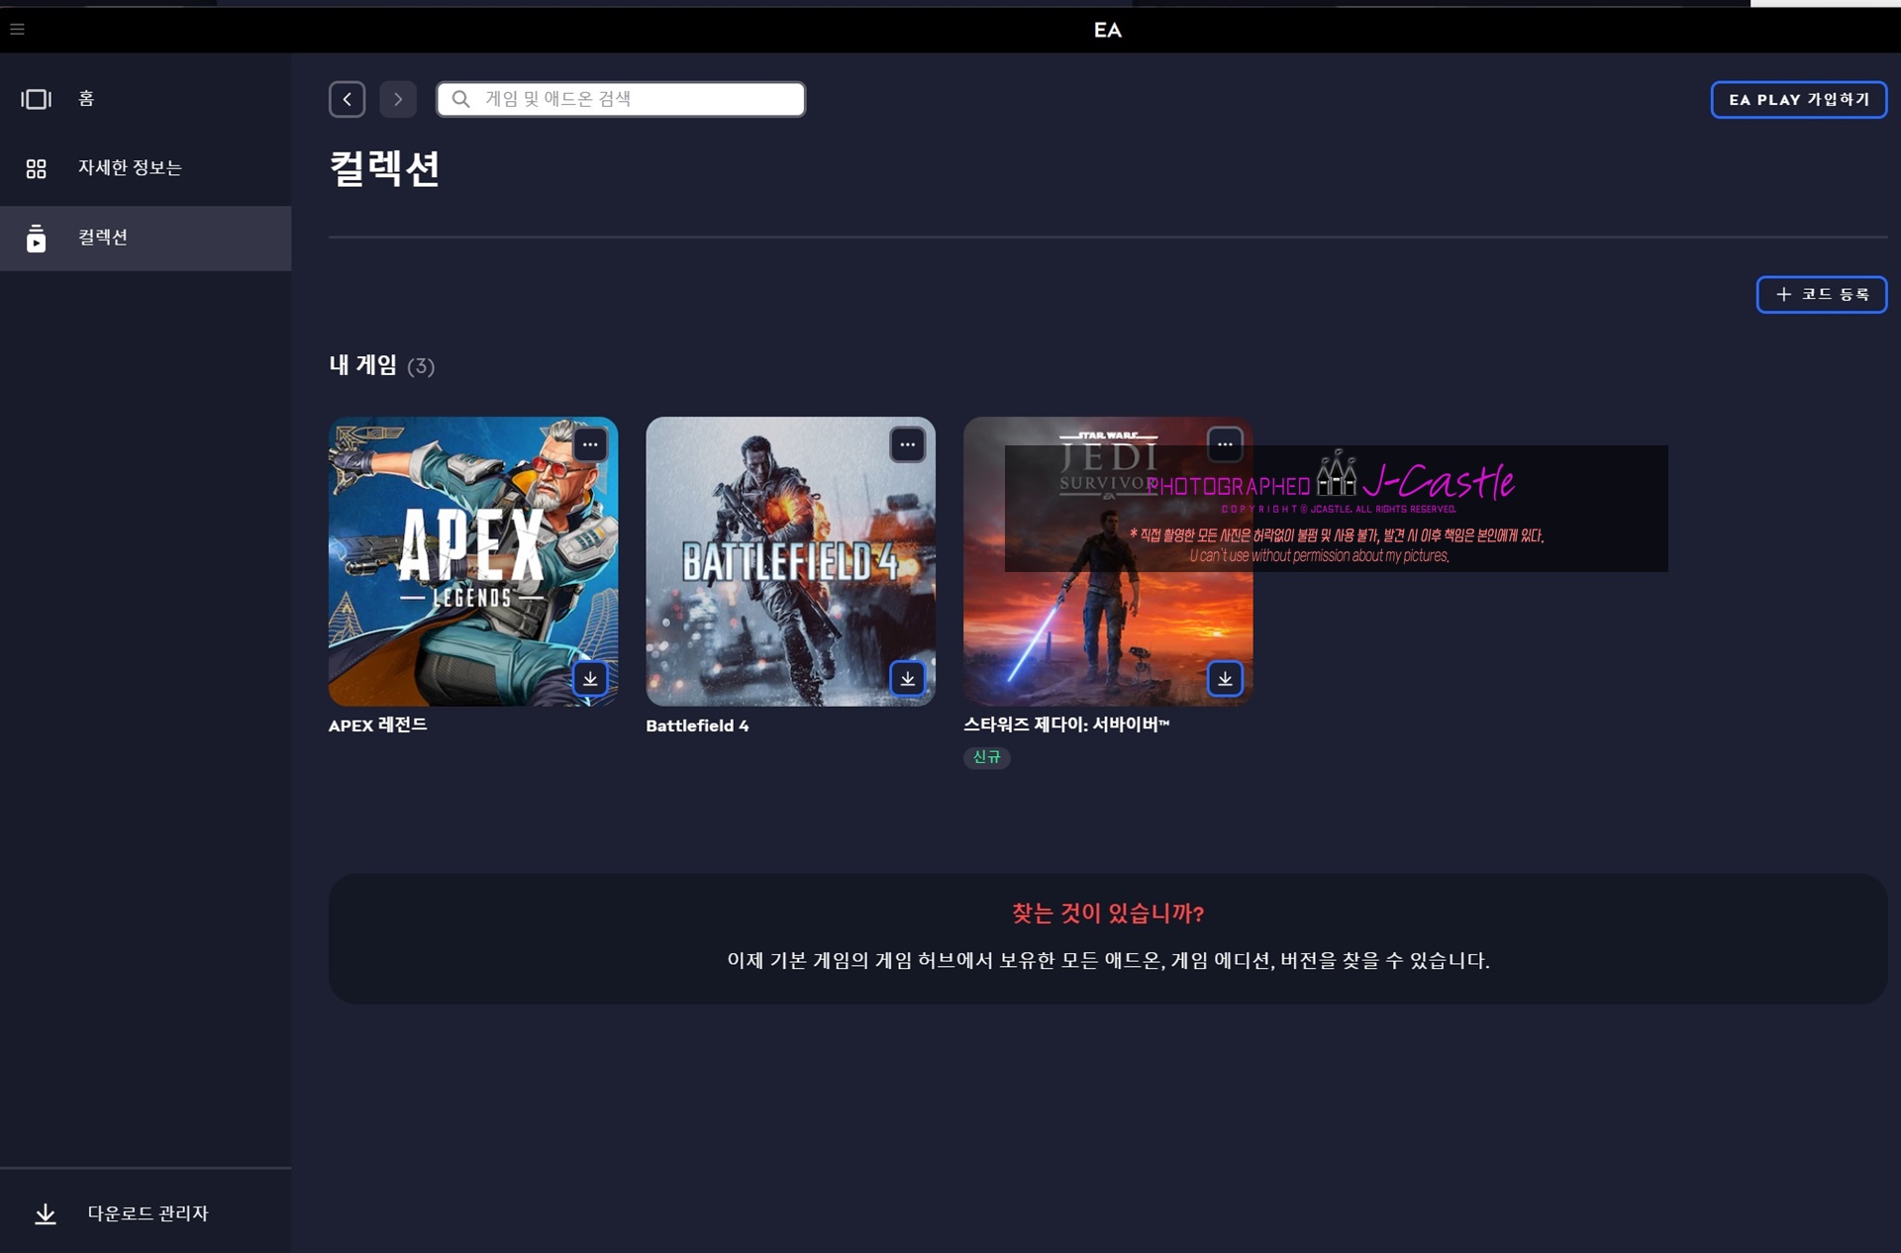Click the 신규 badge
Image resolution: width=1901 pixels, height=1253 pixels.
pos(986,757)
